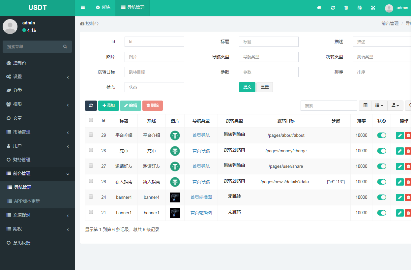The image size is (411, 270).
Task: Click the red 删除 delete toolbar button
Action: 153,105
